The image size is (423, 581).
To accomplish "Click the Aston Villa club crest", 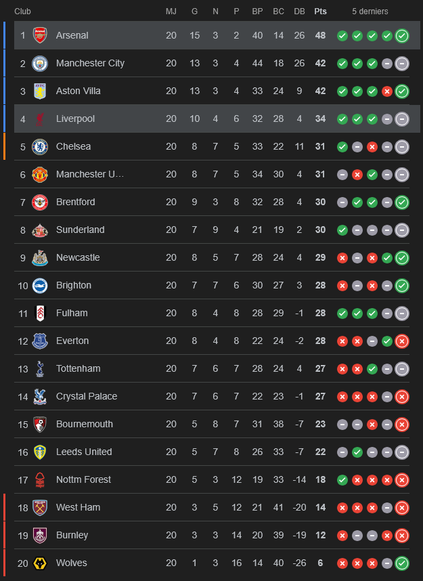I will (40, 91).
